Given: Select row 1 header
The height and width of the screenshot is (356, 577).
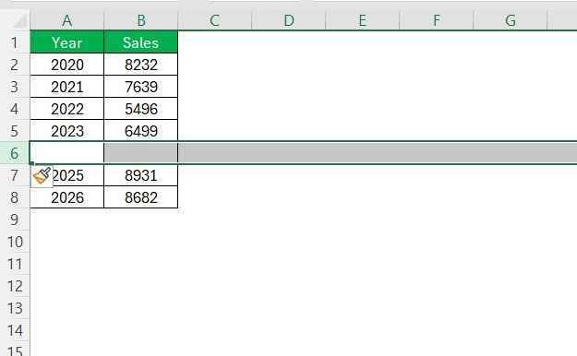Looking at the screenshot, I should [15, 42].
